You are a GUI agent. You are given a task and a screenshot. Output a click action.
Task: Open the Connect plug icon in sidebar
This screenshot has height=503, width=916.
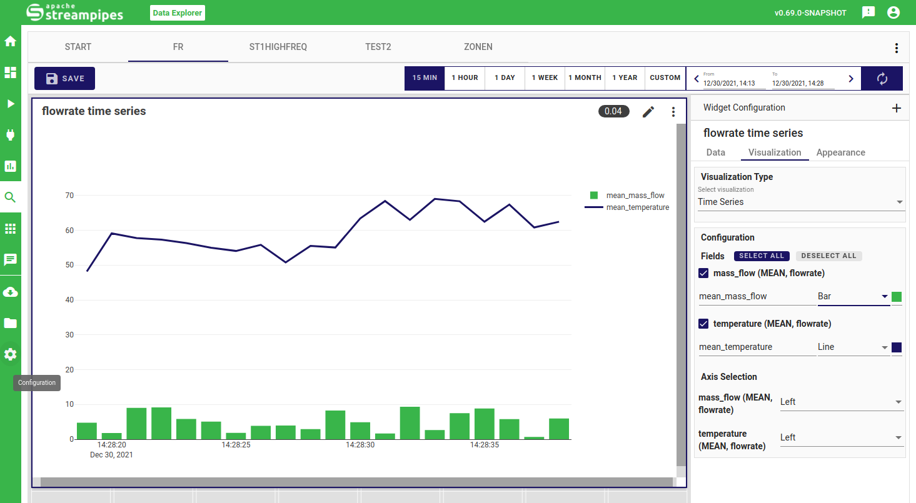coord(10,135)
